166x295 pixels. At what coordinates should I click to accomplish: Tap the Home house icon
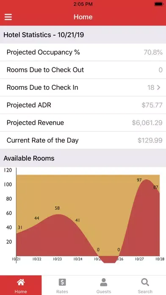21,282
